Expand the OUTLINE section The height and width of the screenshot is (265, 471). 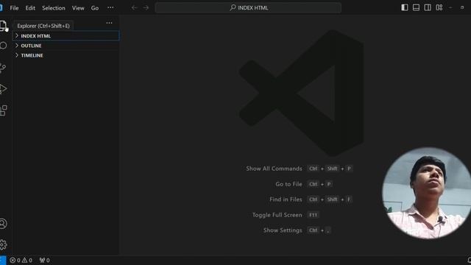(65, 46)
